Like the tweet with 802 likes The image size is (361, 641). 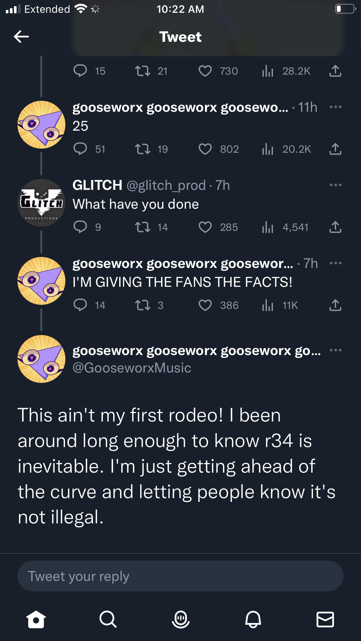[x=205, y=149]
